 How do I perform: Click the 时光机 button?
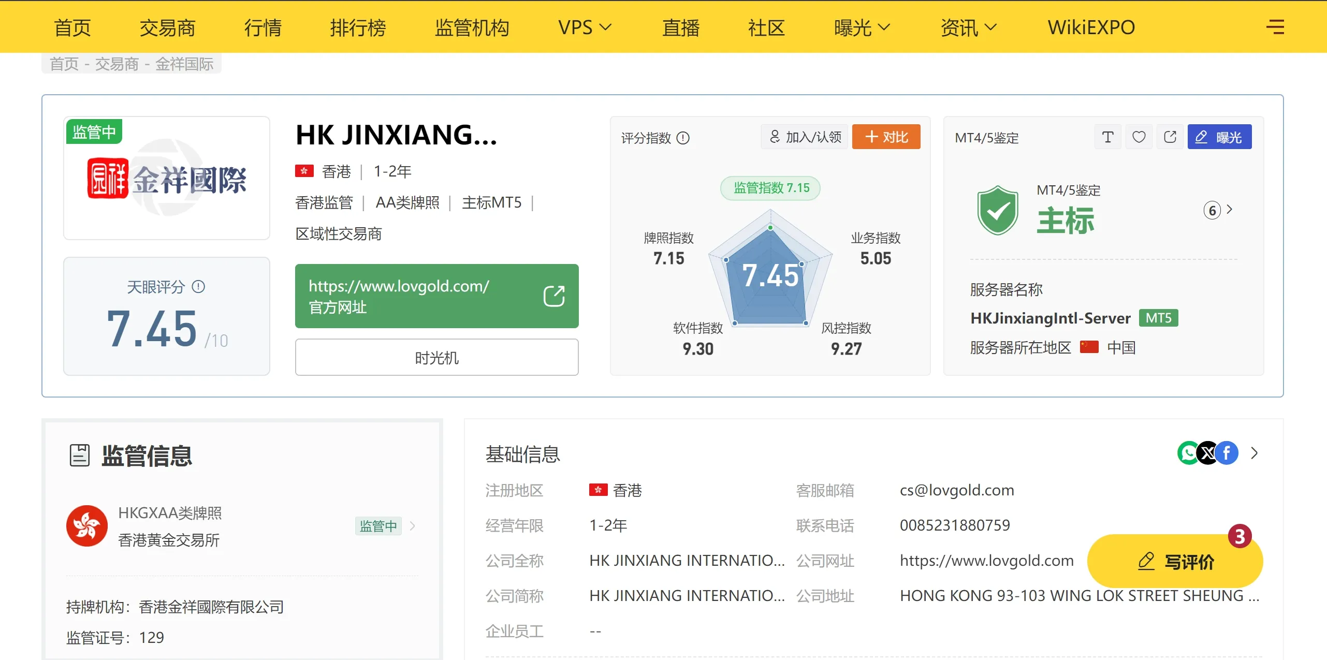(x=437, y=357)
